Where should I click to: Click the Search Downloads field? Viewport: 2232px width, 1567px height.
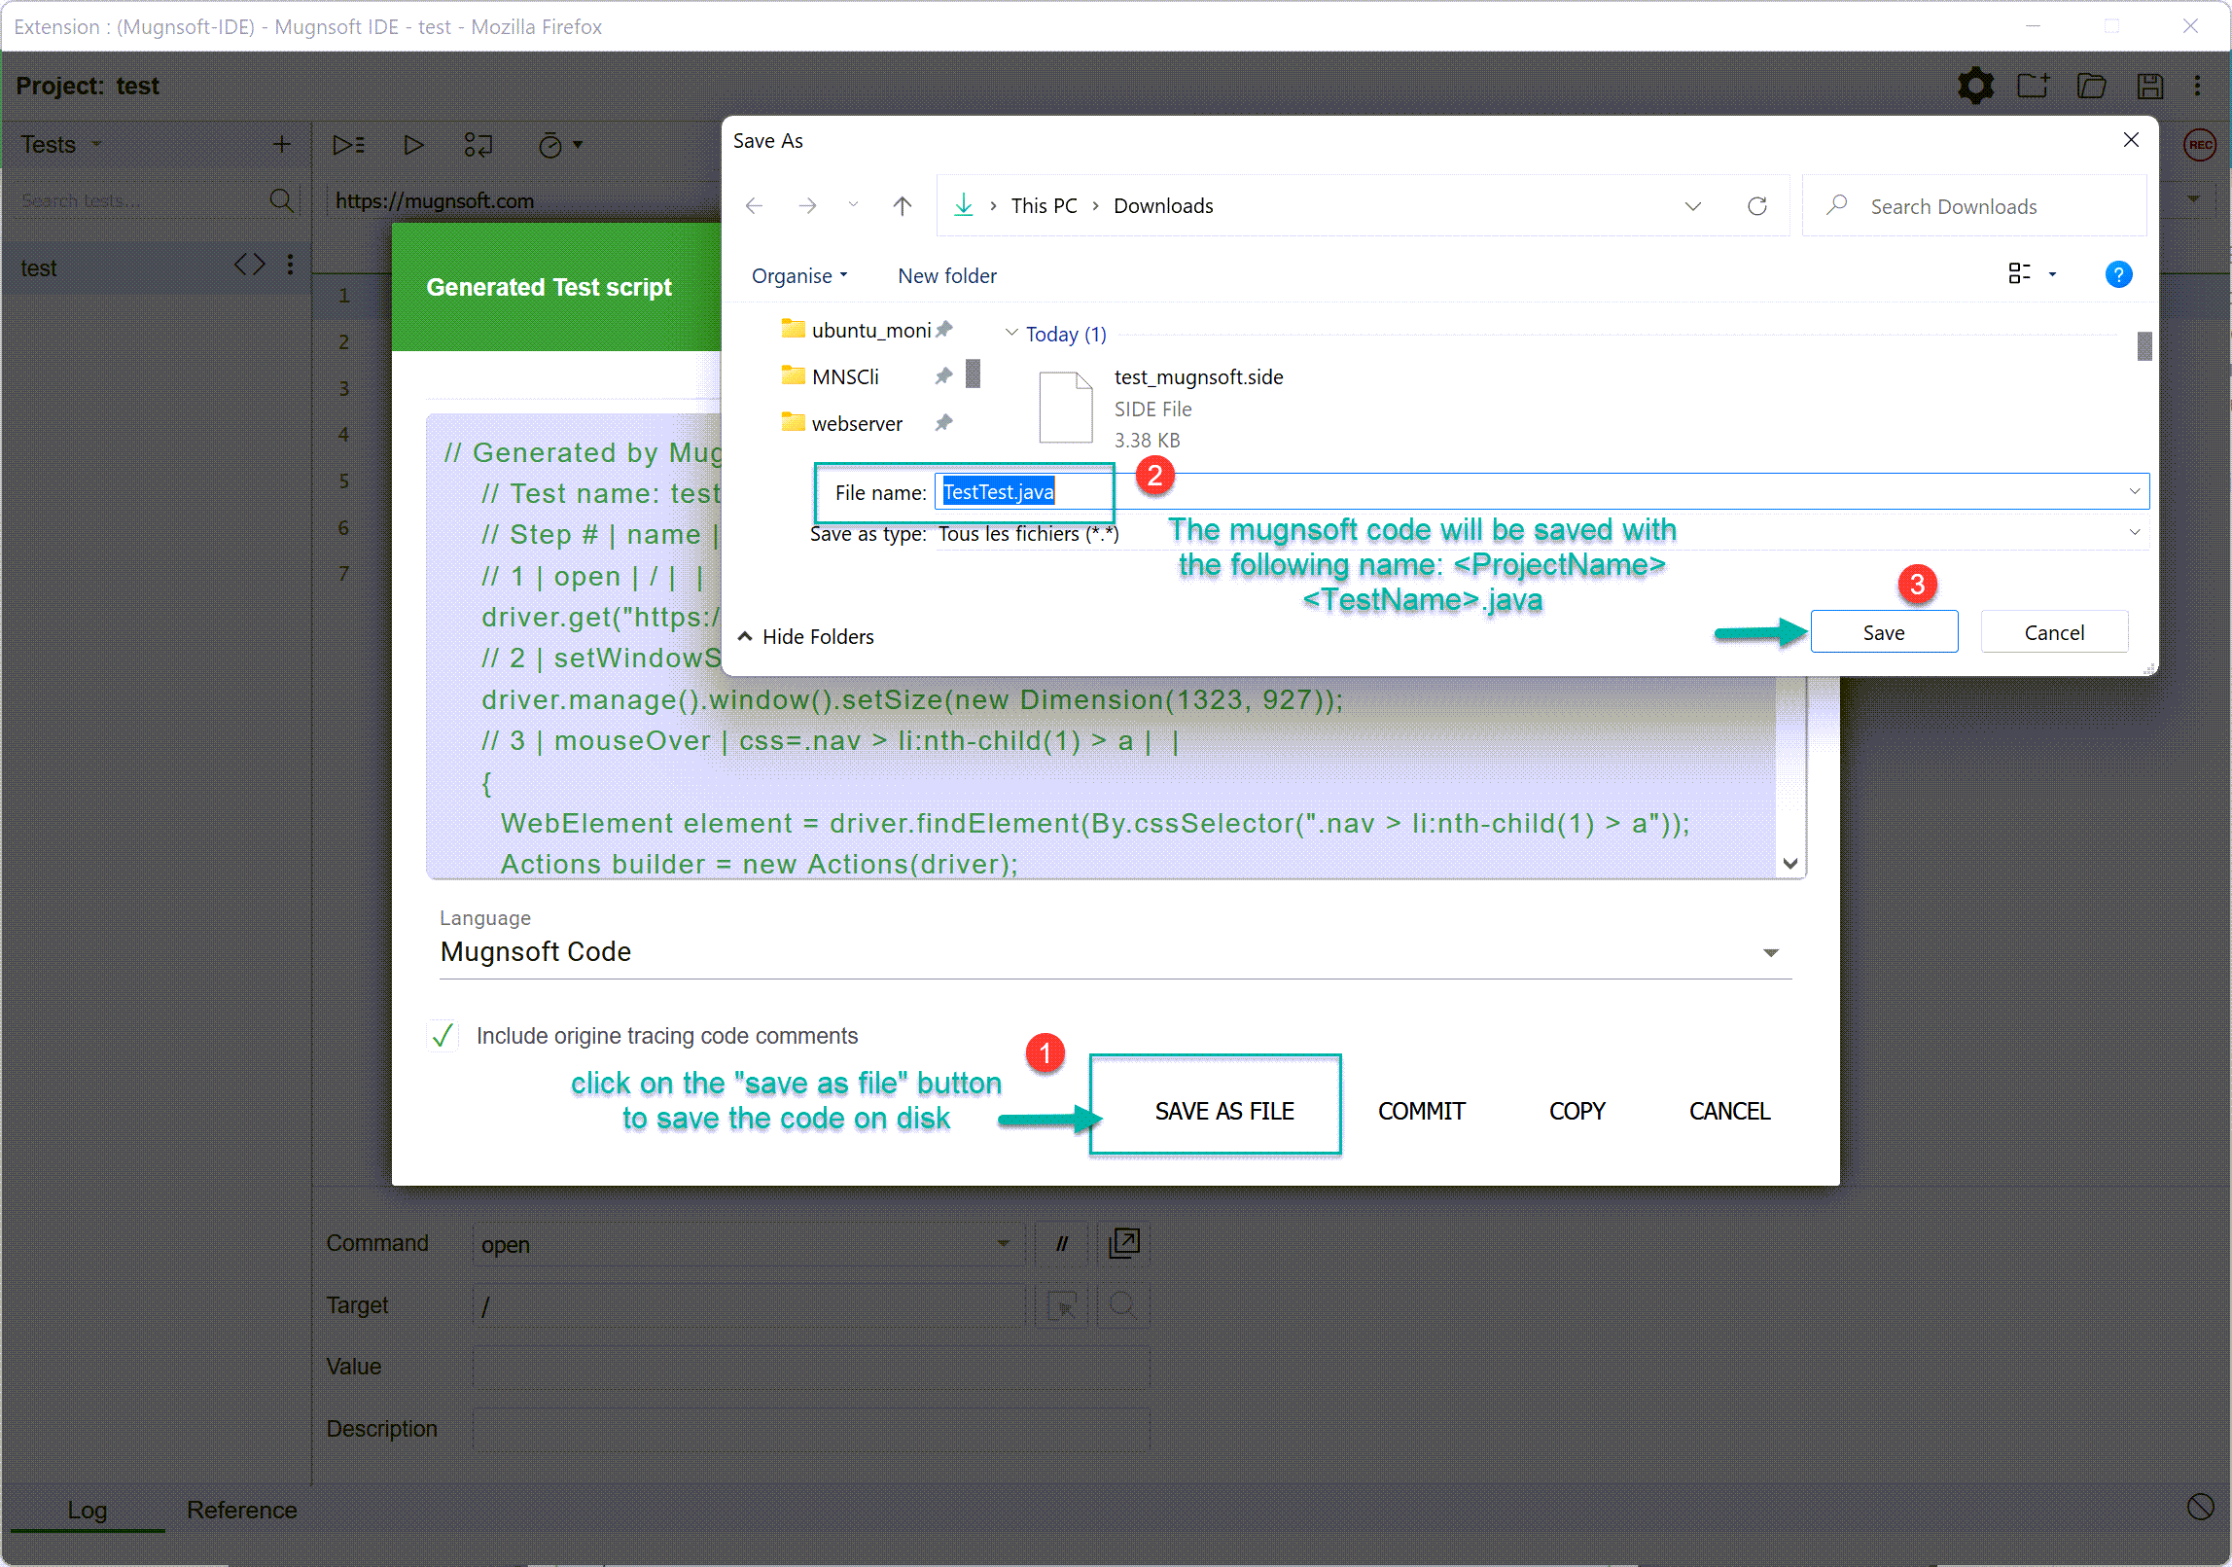[x=1973, y=205]
